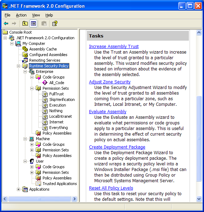This screenshot has height=212, width=204.
Task: Expand User Code Groups node
Action: 32,167
